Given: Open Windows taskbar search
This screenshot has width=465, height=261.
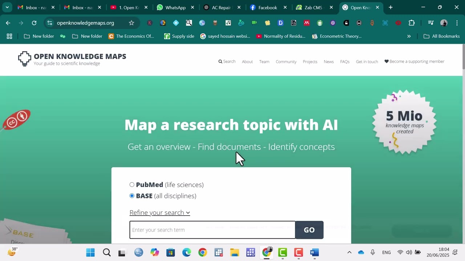Looking at the screenshot, I should click(106, 252).
